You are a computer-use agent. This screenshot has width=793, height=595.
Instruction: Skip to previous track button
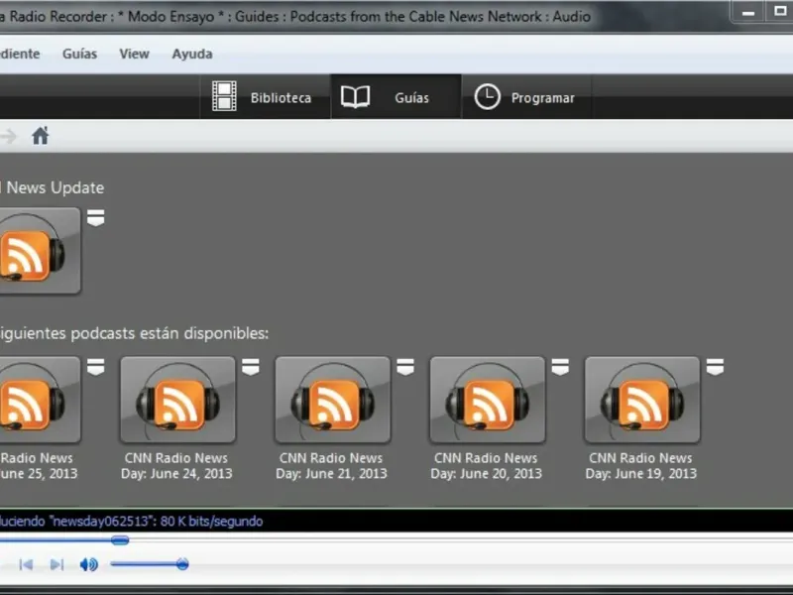(26, 564)
